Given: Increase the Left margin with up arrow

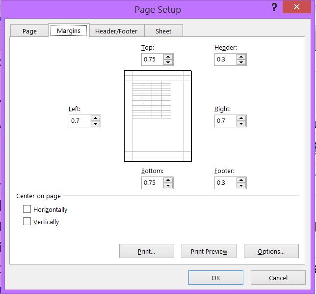Looking at the screenshot, I should (96, 118).
